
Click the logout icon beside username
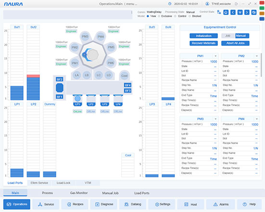pos(236,4)
